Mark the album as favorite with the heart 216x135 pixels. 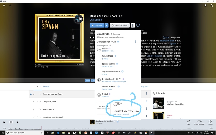138,25
